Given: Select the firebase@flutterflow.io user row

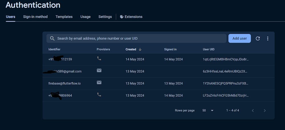Looking at the screenshot, I should (x=65, y=83).
